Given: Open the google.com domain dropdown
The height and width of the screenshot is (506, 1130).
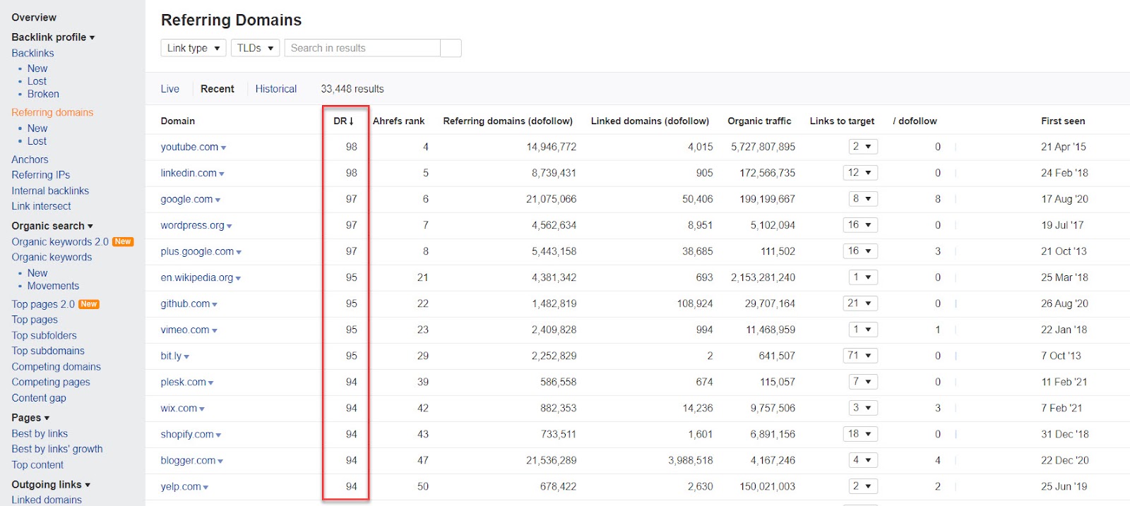Looking at the screenshot, I should (x=218, y=200).
